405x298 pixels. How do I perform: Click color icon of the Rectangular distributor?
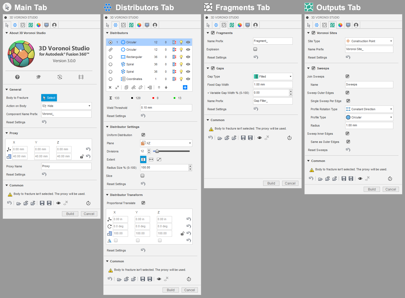(174, 57)
